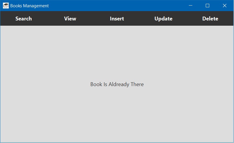Click the Books Management title text
The height and width of the screenshot is (143, 234).
[29, 6]
